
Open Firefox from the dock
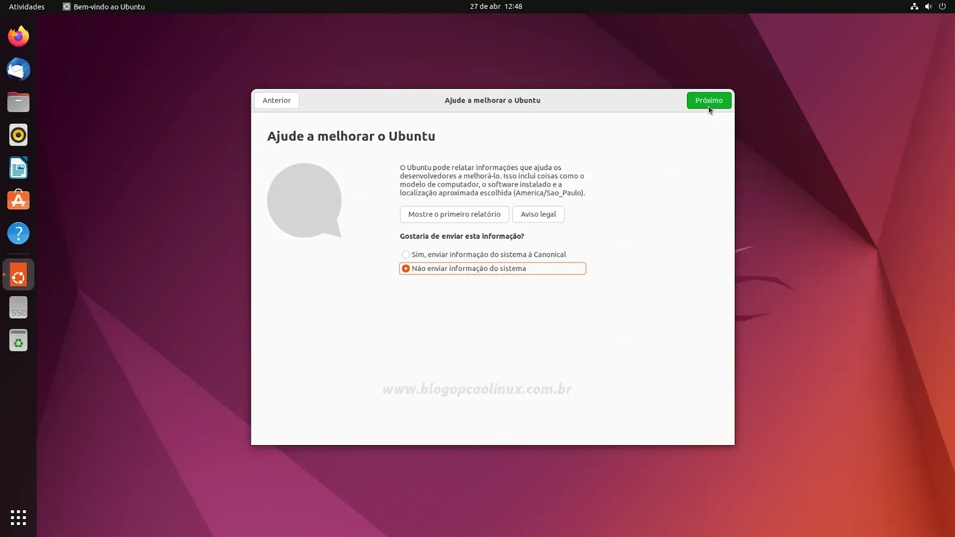19,36
